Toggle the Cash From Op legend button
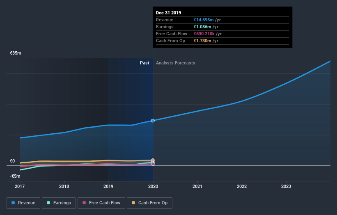The height and width of the screenshot is (215, 337). coord(149,203)
